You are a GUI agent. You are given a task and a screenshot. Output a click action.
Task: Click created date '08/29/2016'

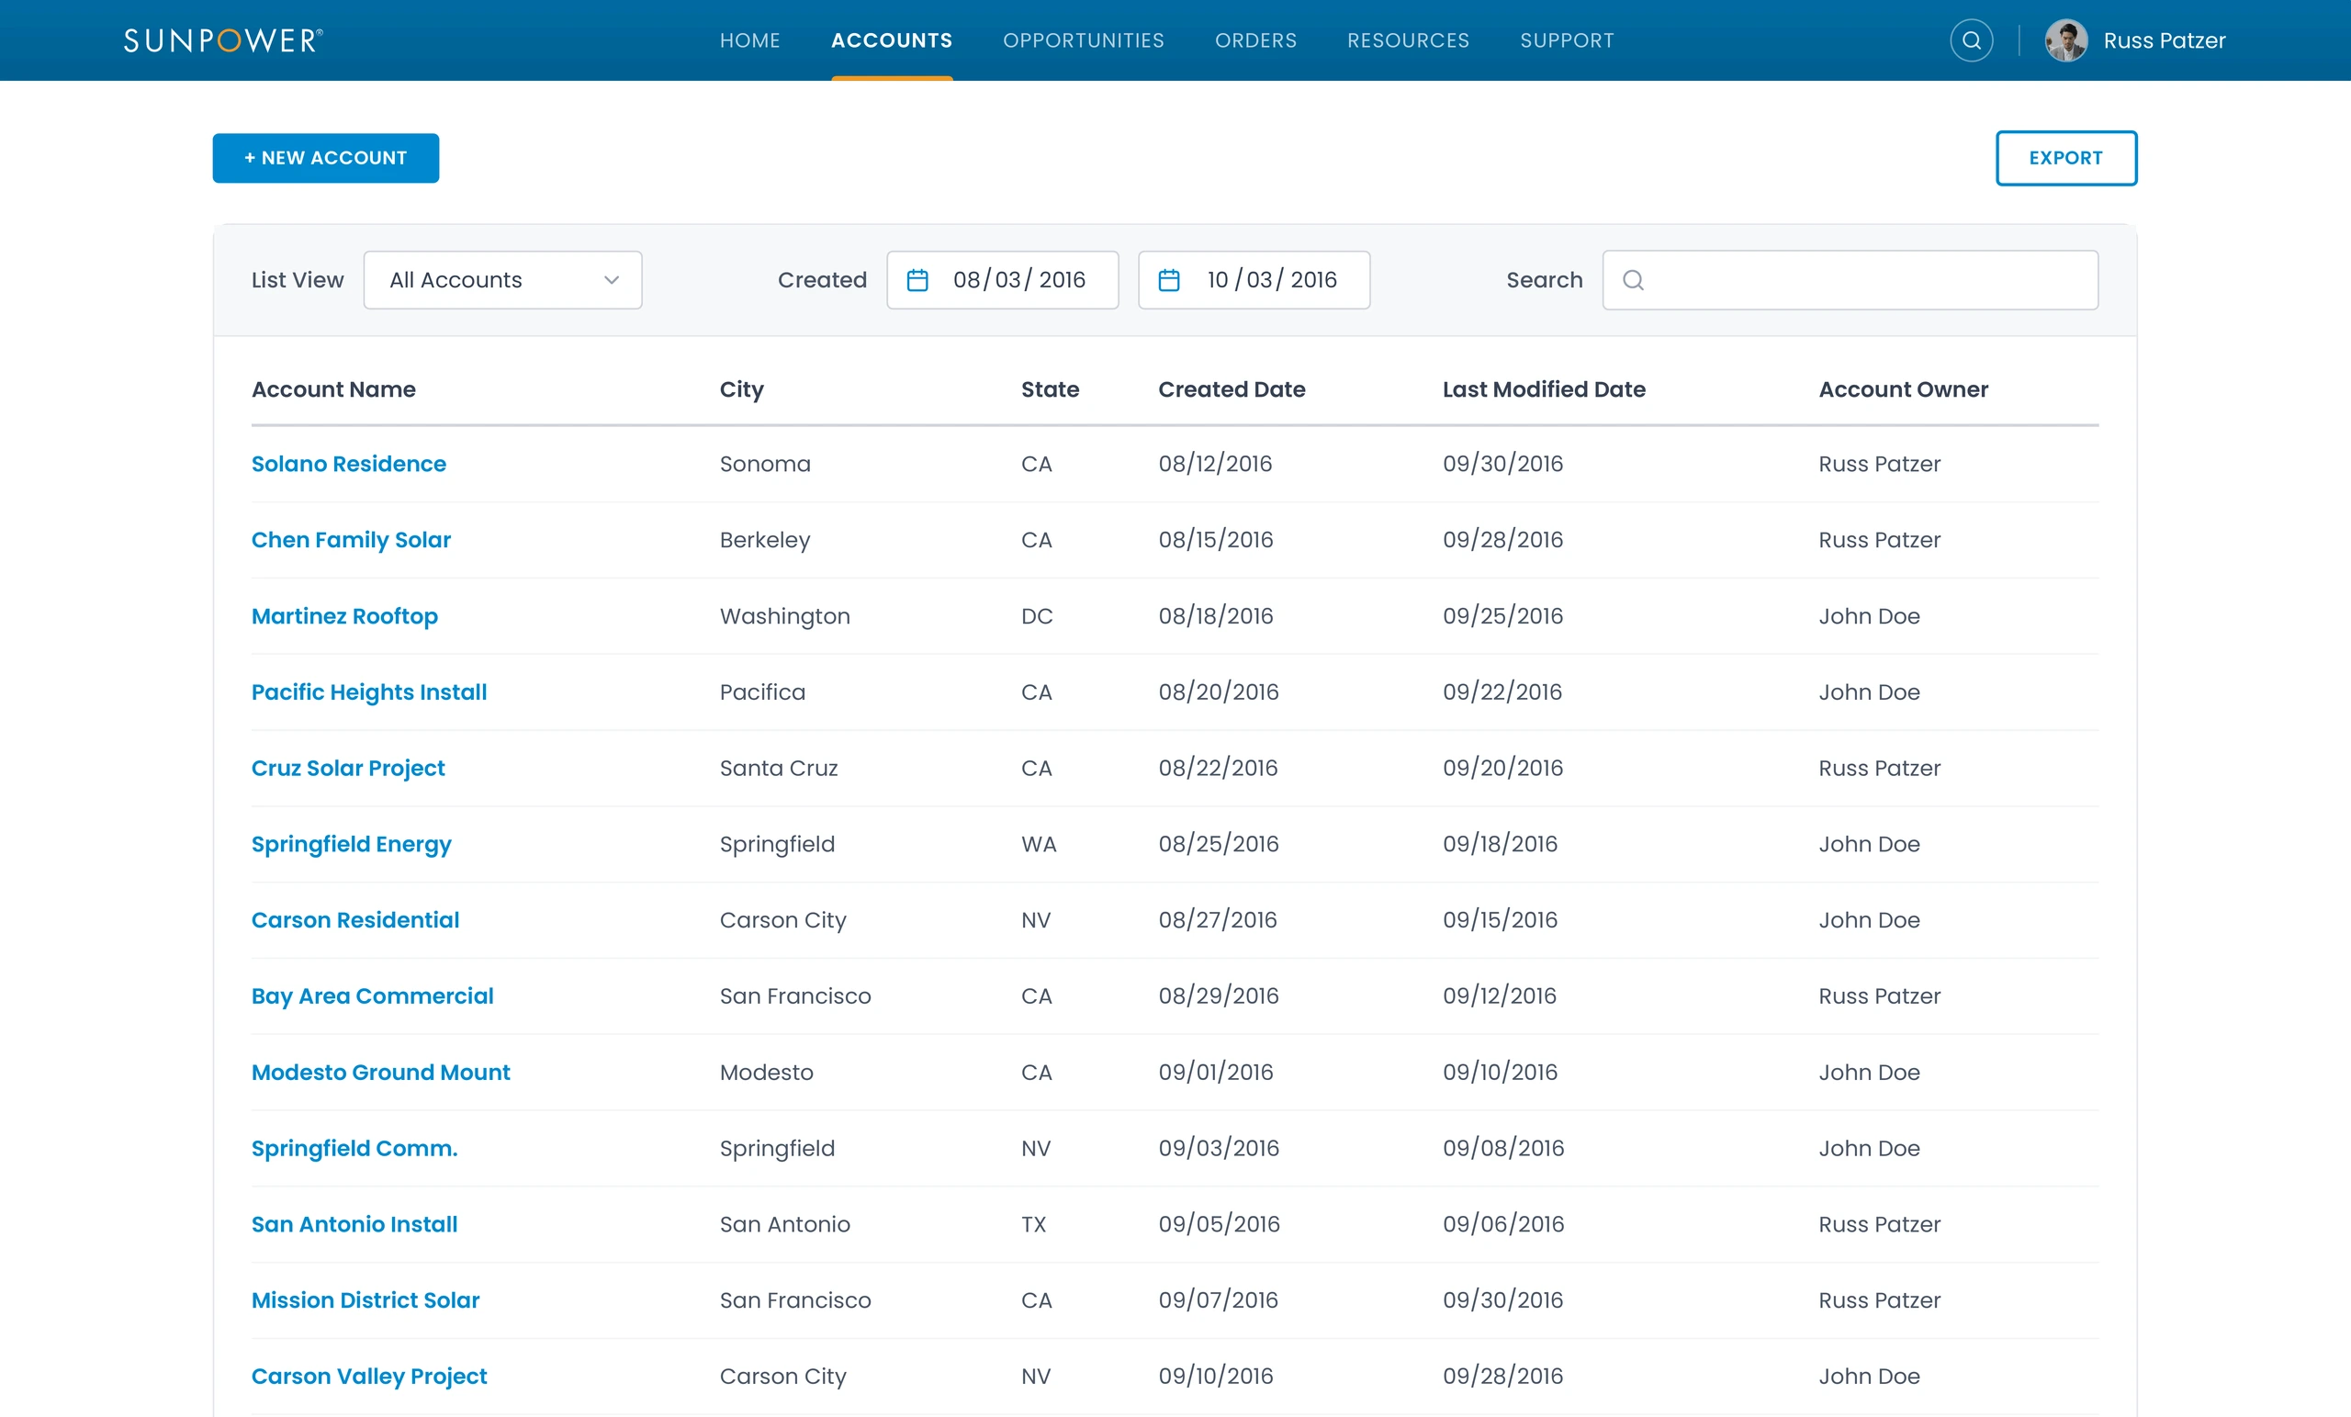pyautogui.click(x=1218, y=996)
